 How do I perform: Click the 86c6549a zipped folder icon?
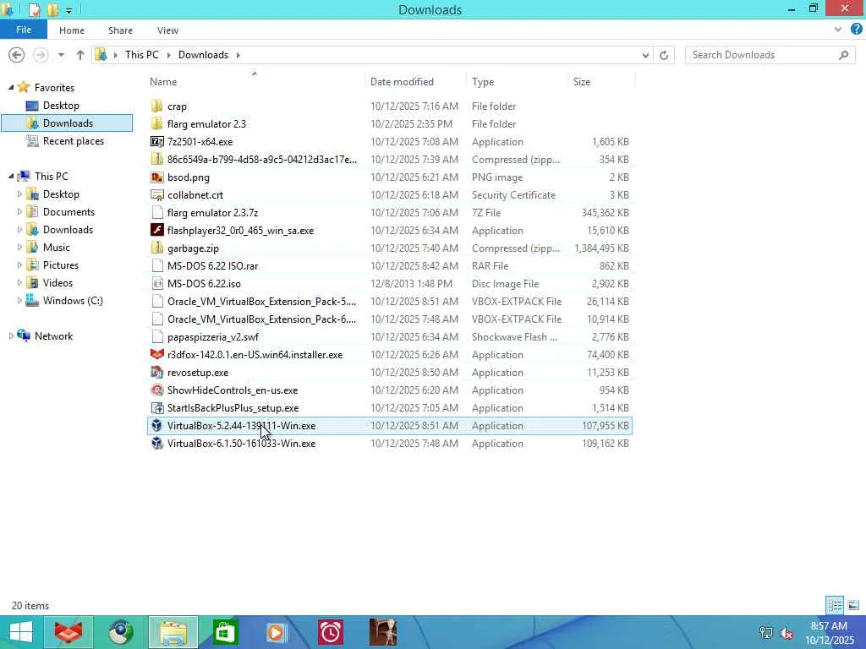point(156,160)
